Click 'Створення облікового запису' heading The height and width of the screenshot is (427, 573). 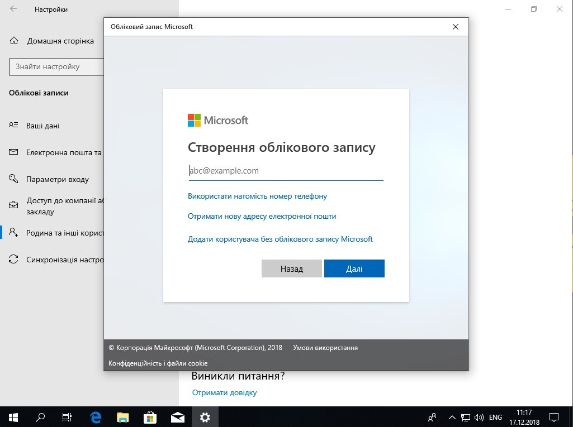[x=281, y=147]
